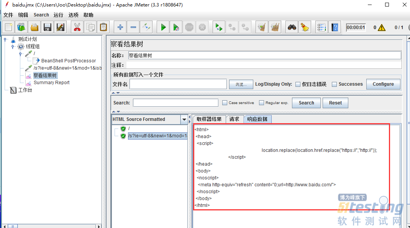Image resolution: width=410 pixels, height=228 pixels.
Task: Select /s?ie=utf-8 sampler in test plan tree
Action: click(x=67, y=68)
